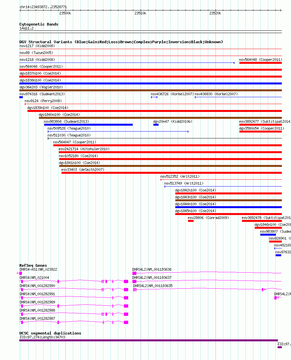Select the small red esv28806 bar
Screen dimensions: 291x360
click(x=191, y=221)
